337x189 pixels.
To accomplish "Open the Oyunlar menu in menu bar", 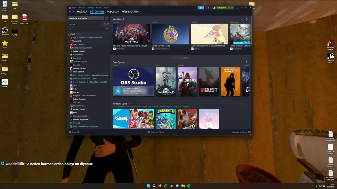I will [99, 8].
